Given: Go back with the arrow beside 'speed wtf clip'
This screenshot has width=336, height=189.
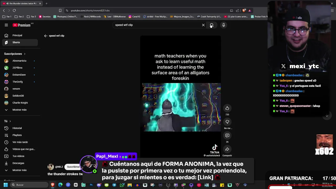Looking at the screenshot, I should (x=46, y=36).
